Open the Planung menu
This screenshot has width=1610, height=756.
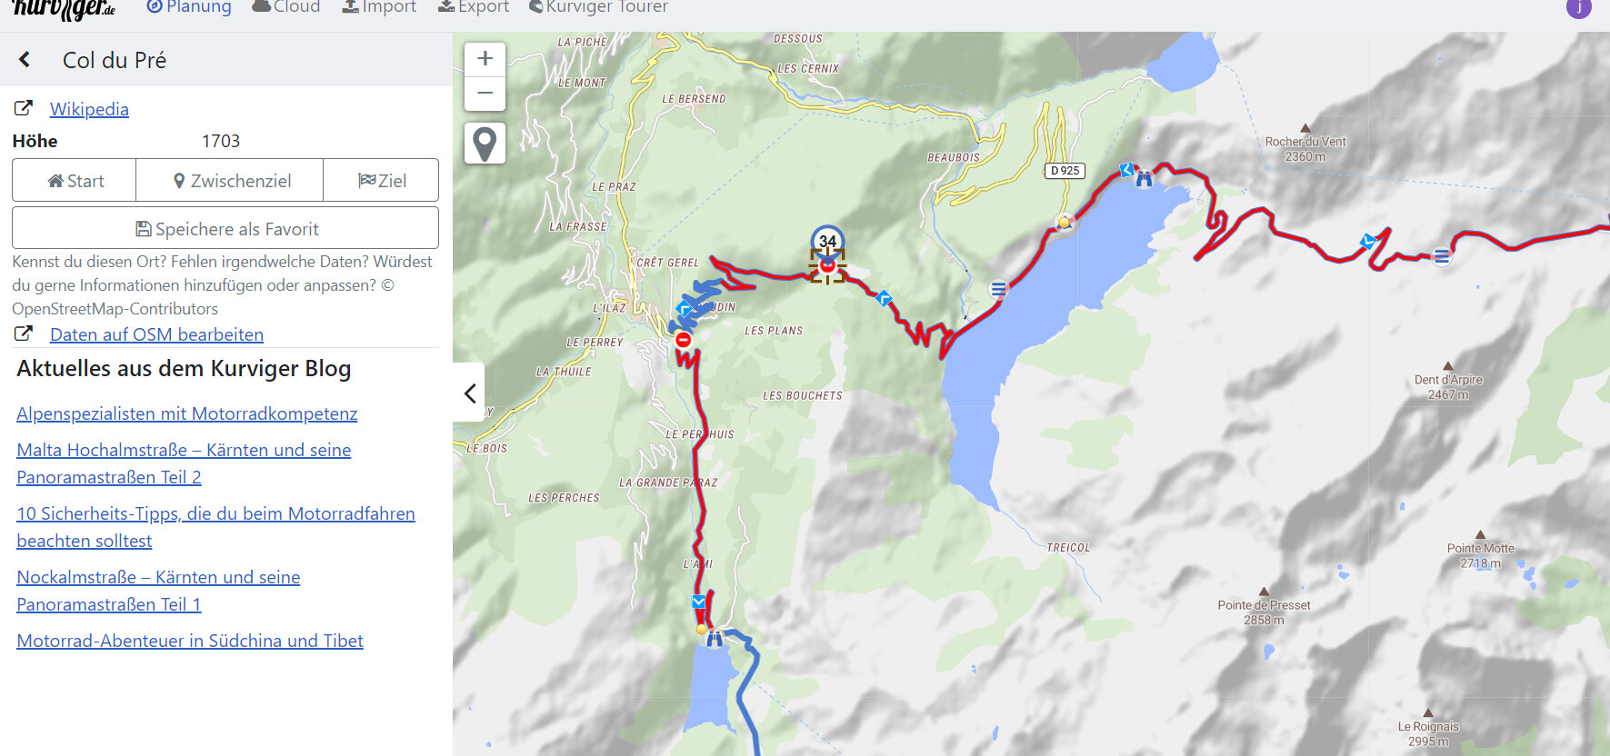pos(189,7)
